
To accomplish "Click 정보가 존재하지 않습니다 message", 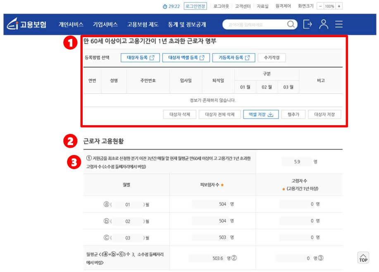I will (x=213, y=100).
